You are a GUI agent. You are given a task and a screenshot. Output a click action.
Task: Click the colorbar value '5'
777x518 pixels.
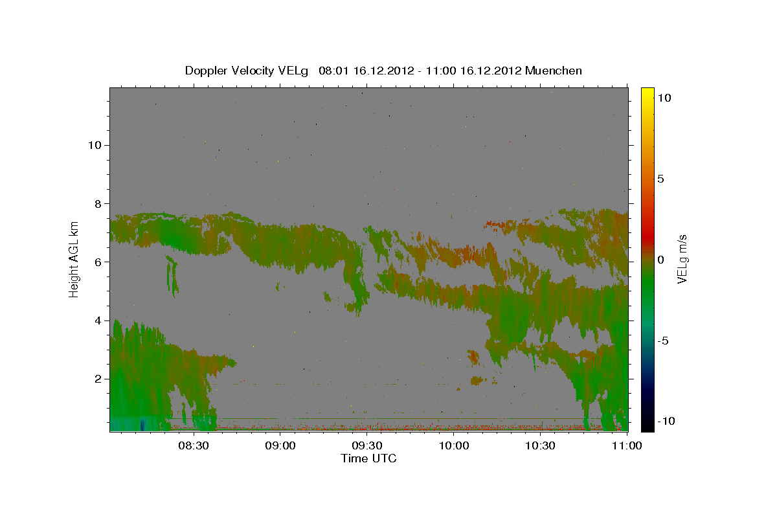[660, 179]
